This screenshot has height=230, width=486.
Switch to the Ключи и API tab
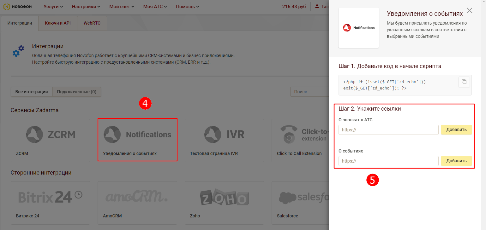pos(58,23)
